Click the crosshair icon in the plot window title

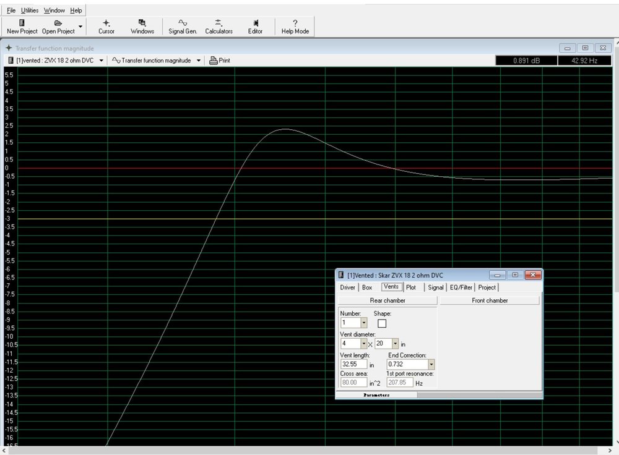[9, 48]
